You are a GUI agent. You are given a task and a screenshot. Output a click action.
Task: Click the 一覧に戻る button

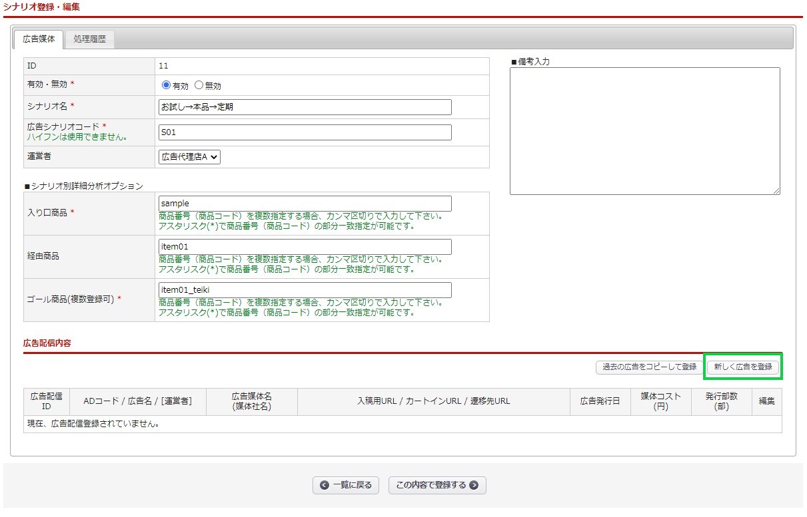(x=346, y=485)
